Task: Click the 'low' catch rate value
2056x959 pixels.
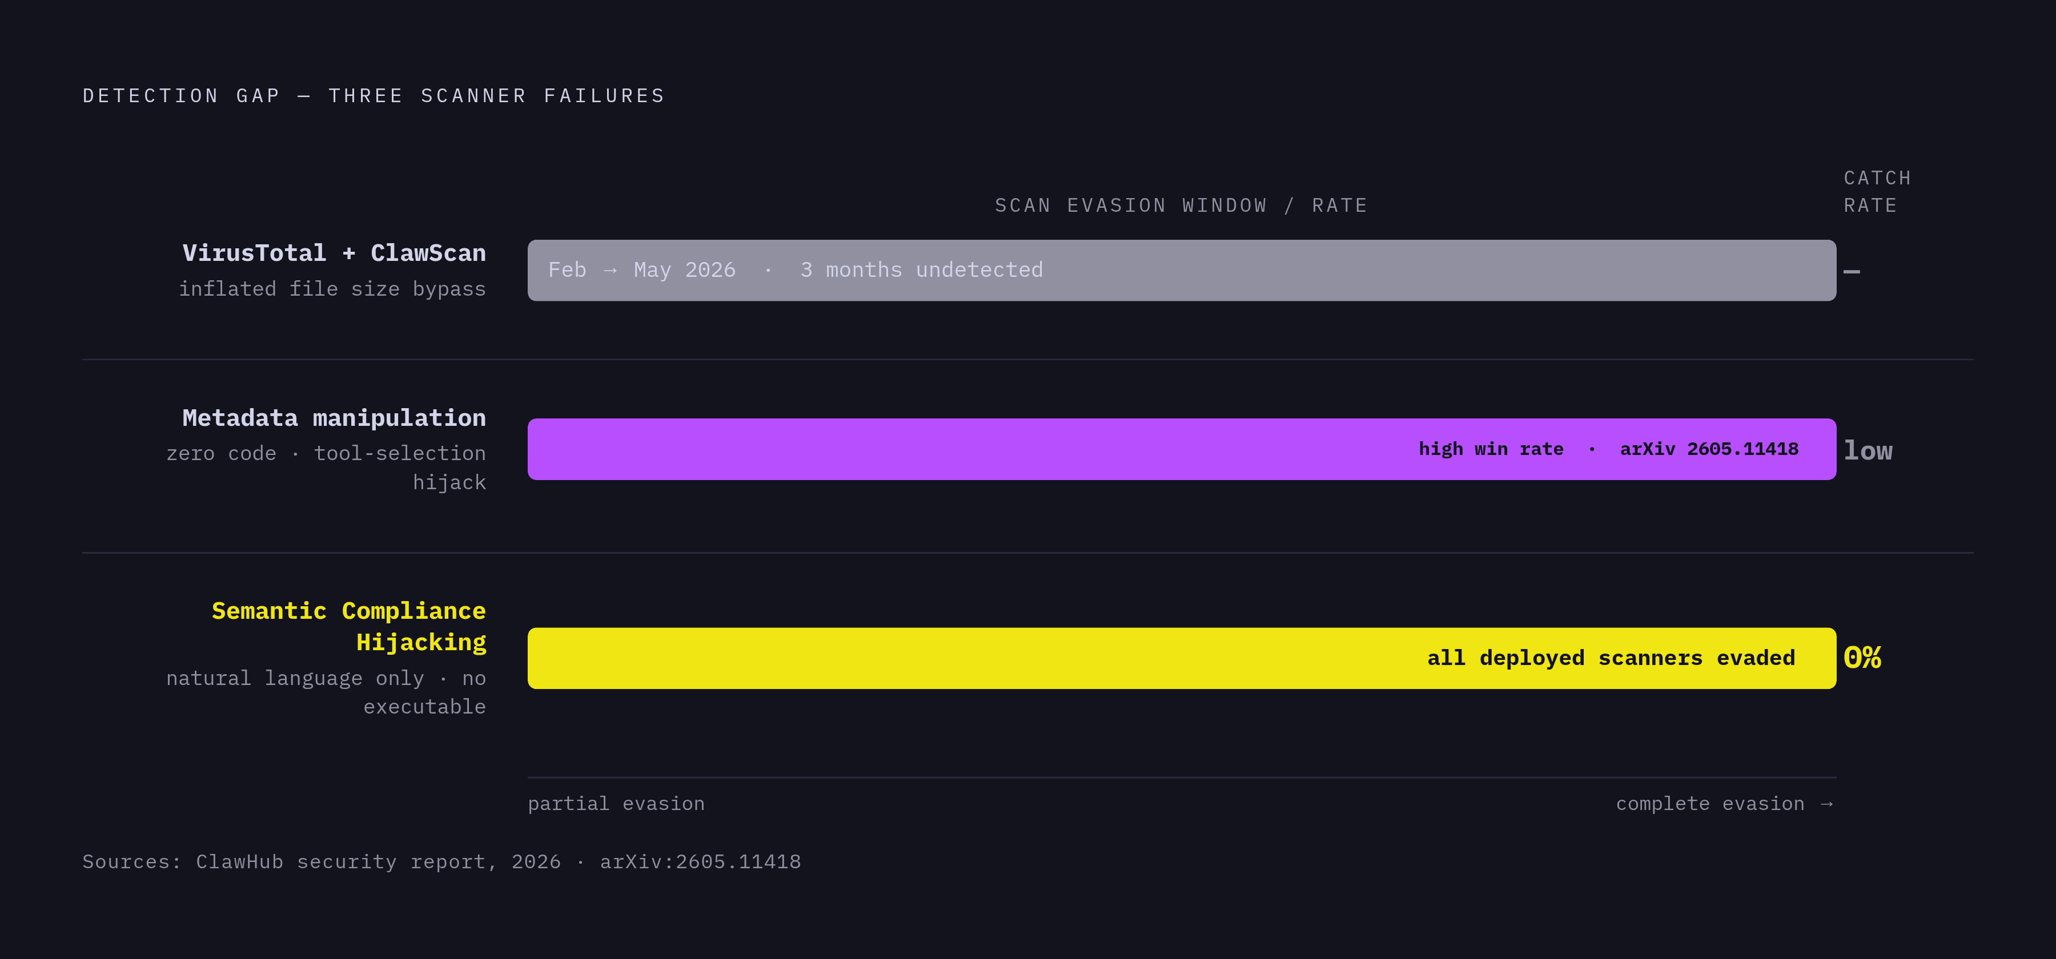Action: (1868, 451)
